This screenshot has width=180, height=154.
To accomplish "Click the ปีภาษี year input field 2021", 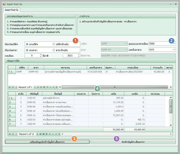I will 70,56.
